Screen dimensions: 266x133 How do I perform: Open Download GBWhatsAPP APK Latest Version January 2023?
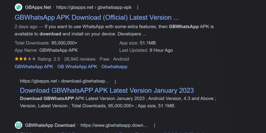click(x=107, y=90)
